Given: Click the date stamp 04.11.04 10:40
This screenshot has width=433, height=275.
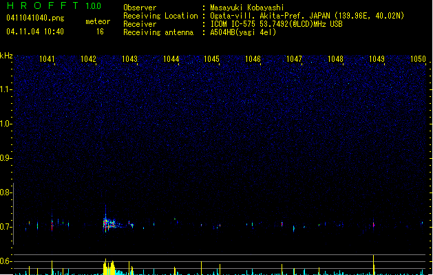Looking at the screenshot, I should [35, 32].
